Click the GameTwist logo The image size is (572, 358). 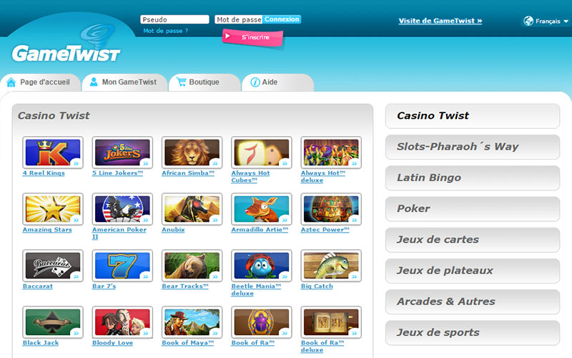tap(66, 44)
